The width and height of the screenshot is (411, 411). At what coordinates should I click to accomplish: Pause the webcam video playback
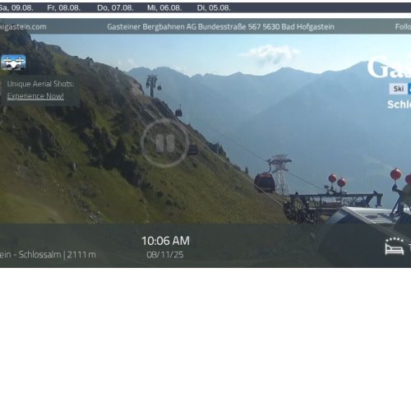(165, 143)
